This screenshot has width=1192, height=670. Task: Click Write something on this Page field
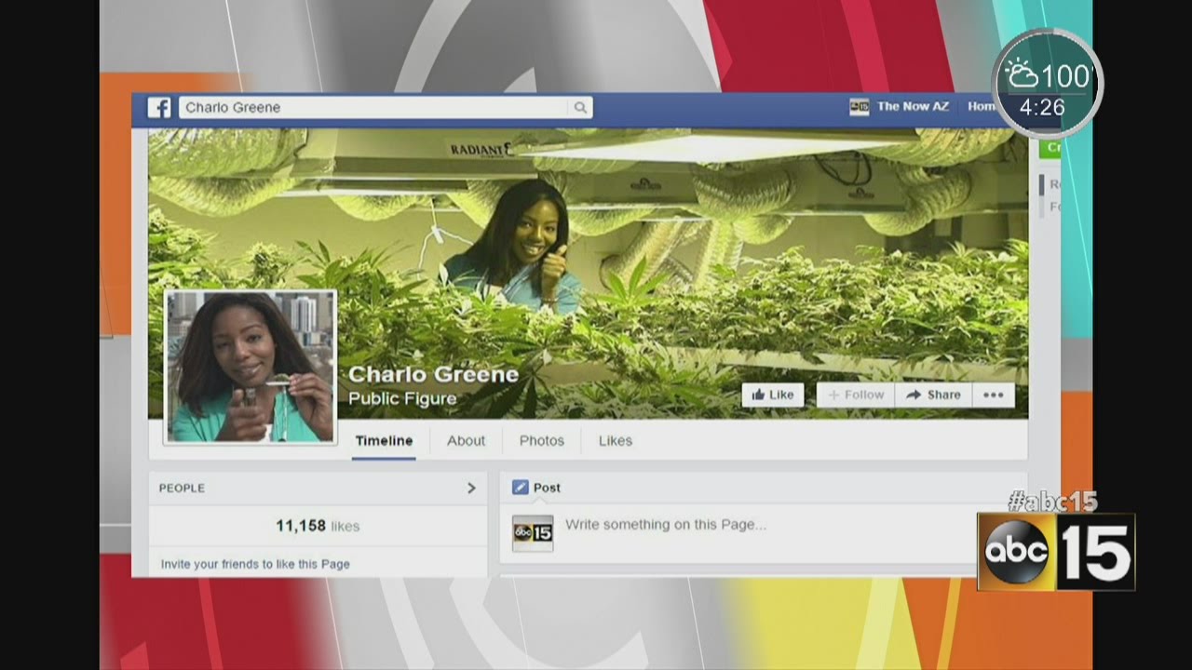coord(666,525)
